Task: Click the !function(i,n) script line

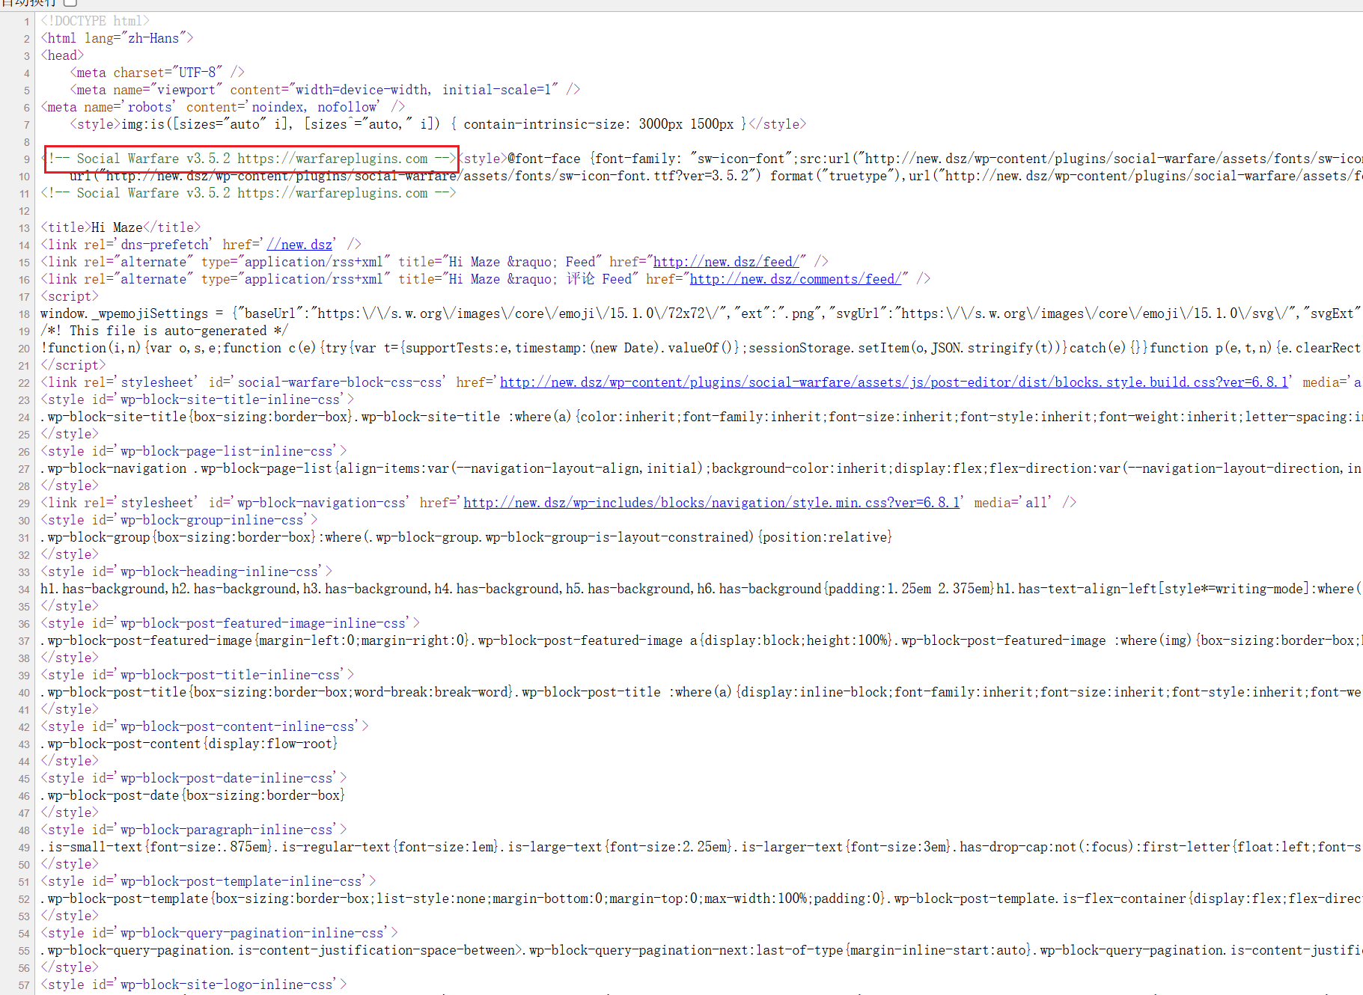Action: click(x=701, y=348)
